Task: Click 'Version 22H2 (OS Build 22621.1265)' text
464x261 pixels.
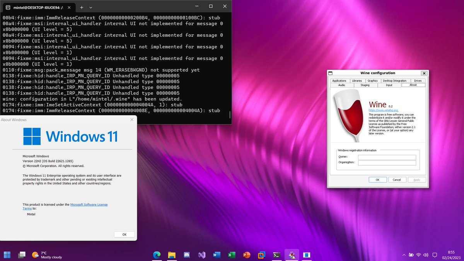Action: [48, 161]
